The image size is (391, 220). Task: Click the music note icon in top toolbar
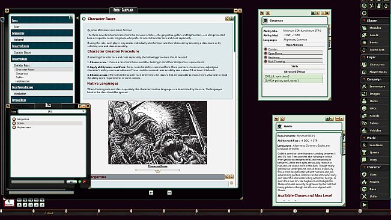coord(387,6)
